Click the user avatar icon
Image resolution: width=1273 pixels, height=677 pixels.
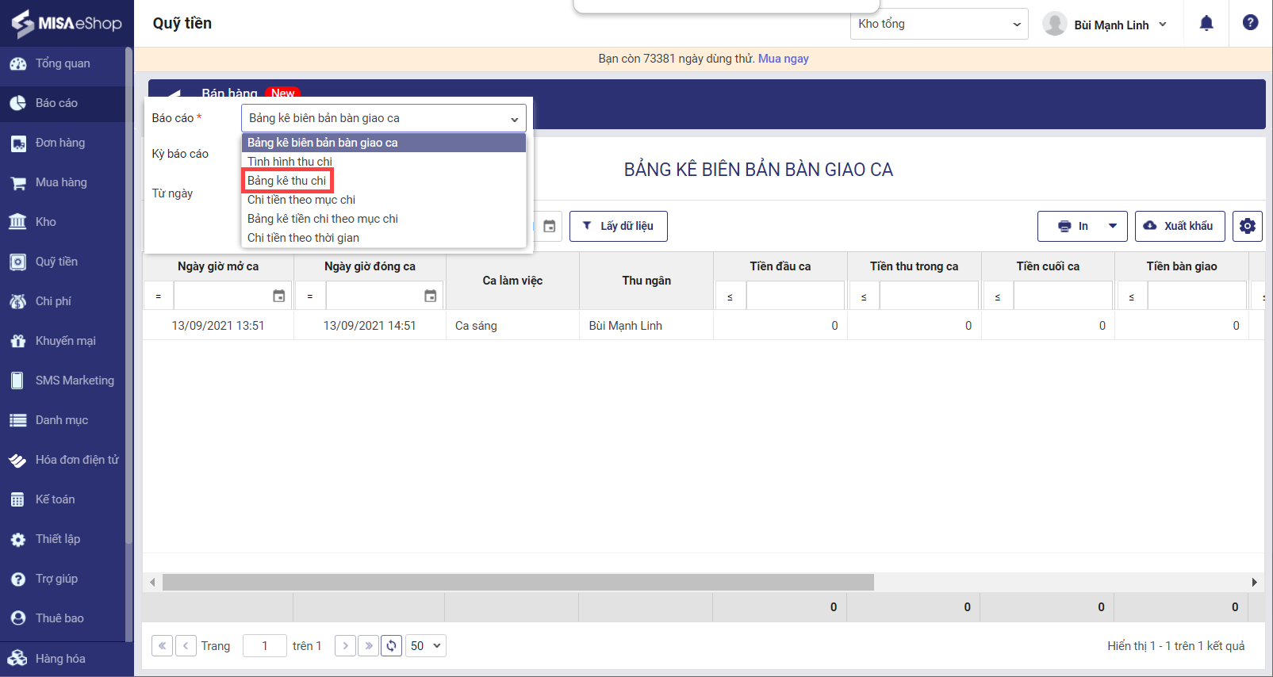(1054, 24)
